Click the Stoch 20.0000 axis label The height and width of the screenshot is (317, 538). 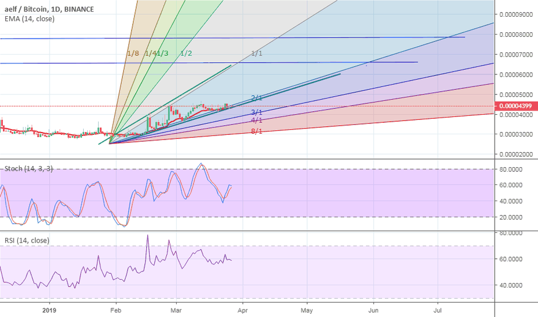point(511,217)
